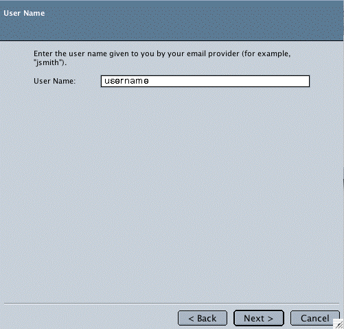344x329 pixels.
Task: Go back with the < Back button
Action: tap(203, 318)
